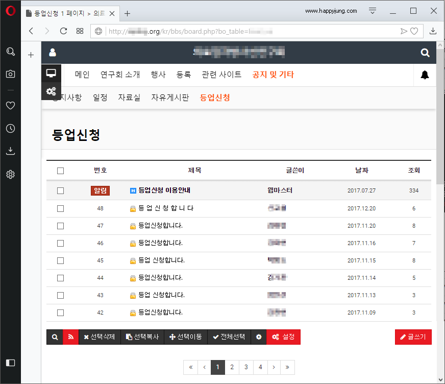This screenshot has width=445, height=384.
Task: Switch to the 자유게시판 tab
Action: coord(170,97)
